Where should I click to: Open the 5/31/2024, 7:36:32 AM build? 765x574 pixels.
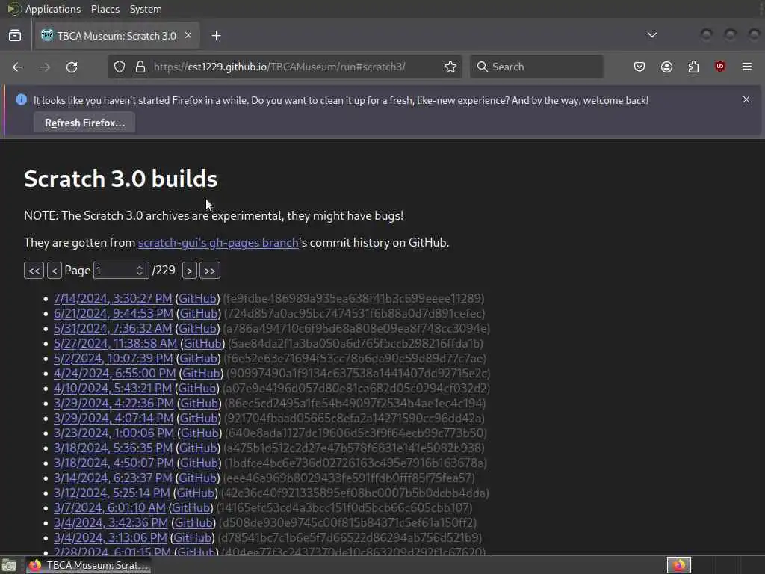pyautogui.click(x=113, y=329)
